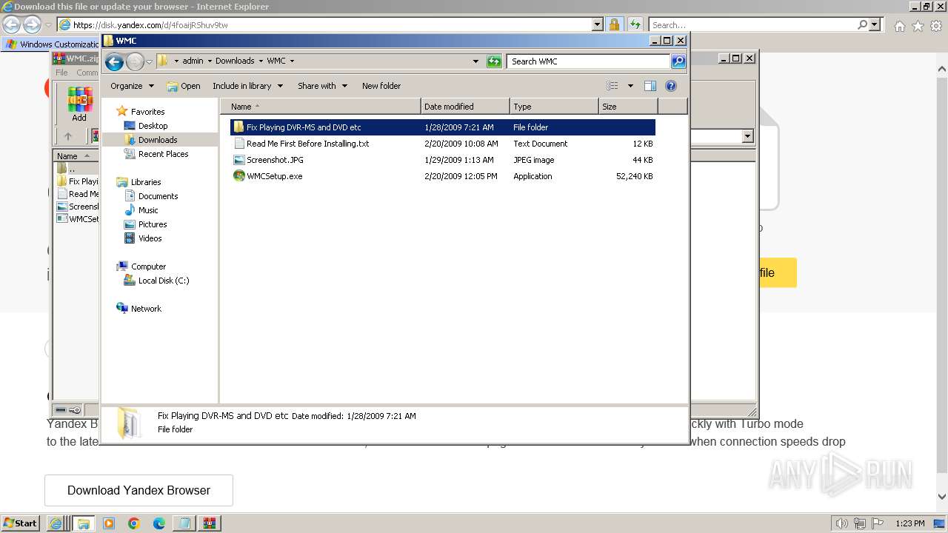948x533 pixels.
Task: Open IE Tools gear icon
Action: (936, 26)
